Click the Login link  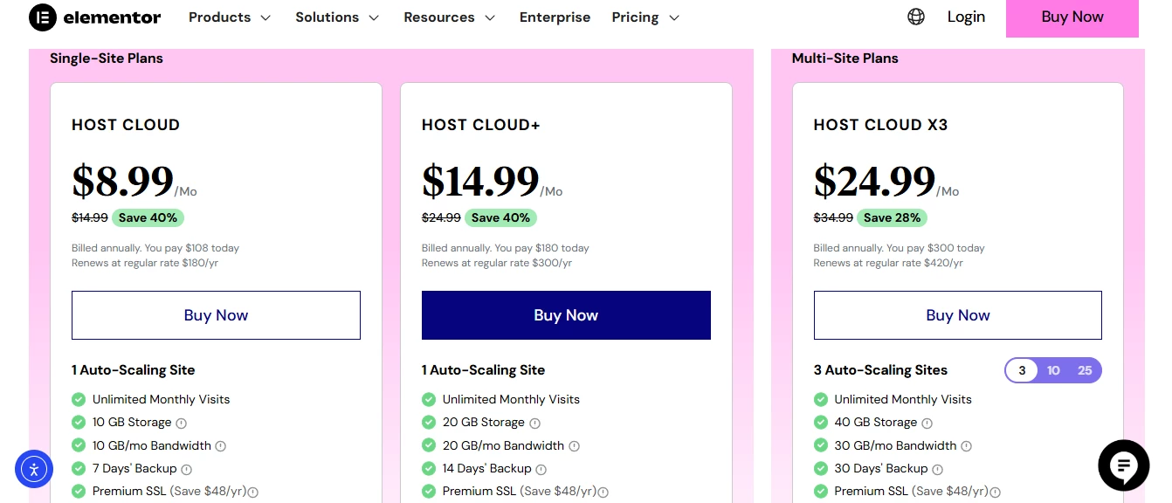point(966,17)
